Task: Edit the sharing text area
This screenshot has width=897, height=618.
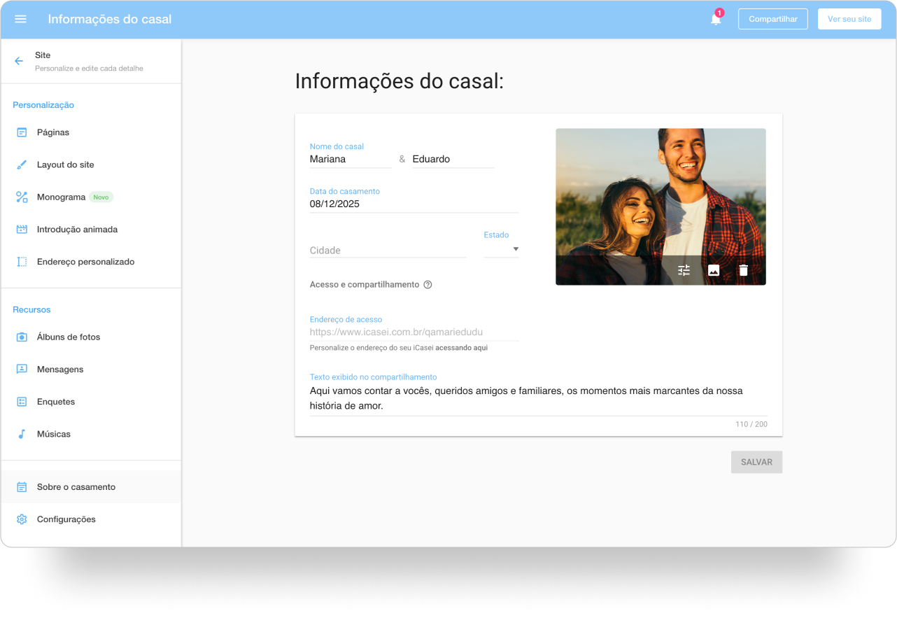Action: point(539,398)
